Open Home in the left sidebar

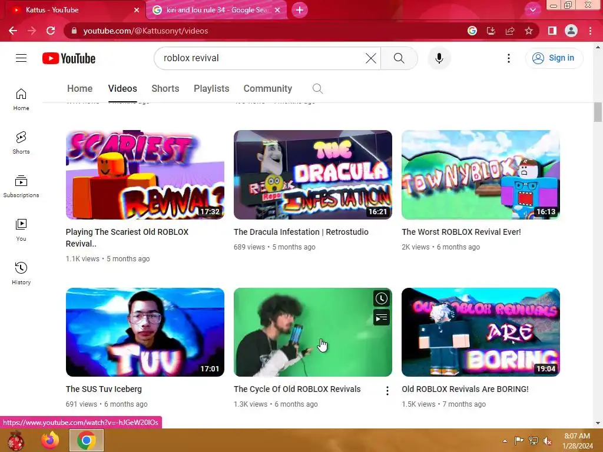coord(21,99)
